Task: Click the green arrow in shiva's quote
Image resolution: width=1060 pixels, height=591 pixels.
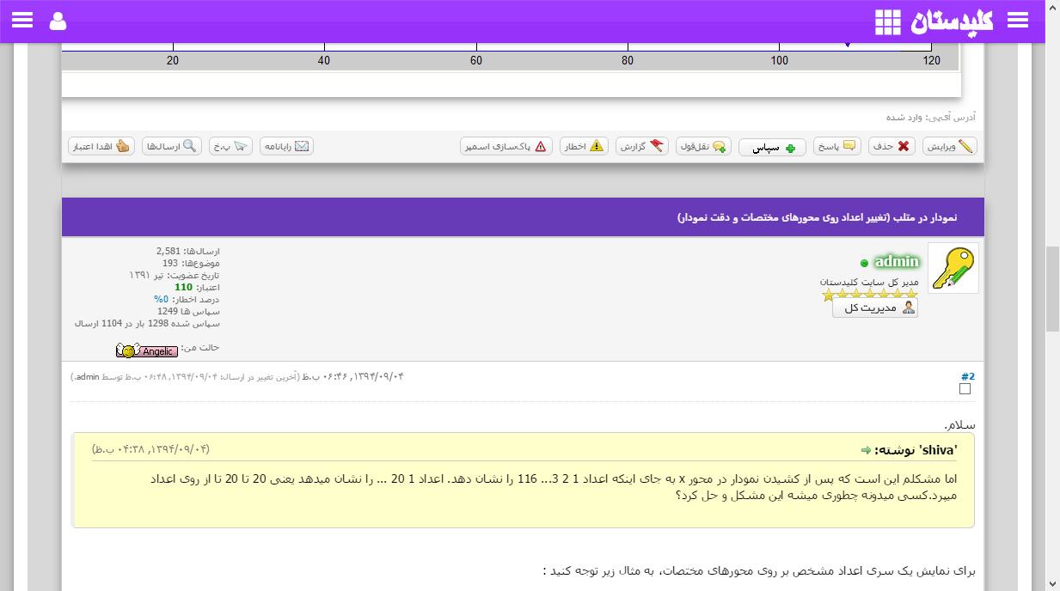Action: pos(867,450)
